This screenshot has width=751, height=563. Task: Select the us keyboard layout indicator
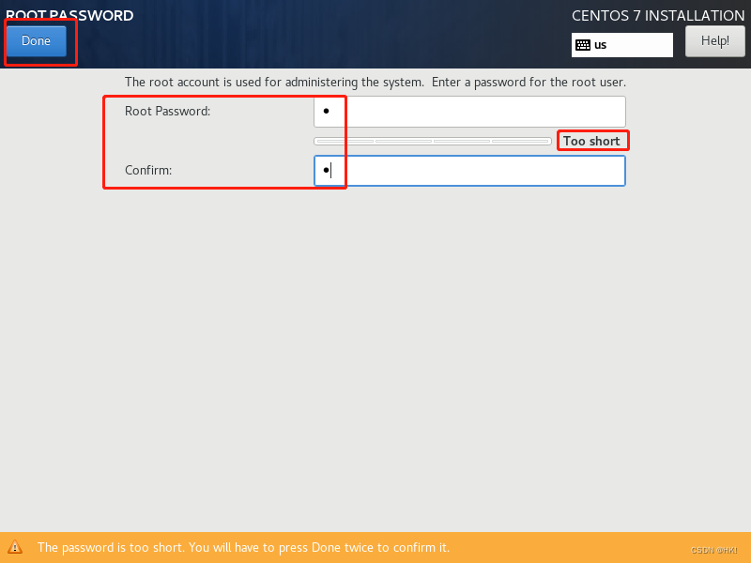click(x=621, y=45)
